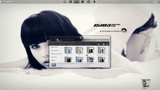The width and height of the screenshot is (160, 90).
Task: Open folder 3 in the explorer window
Action: click(90, 51)
